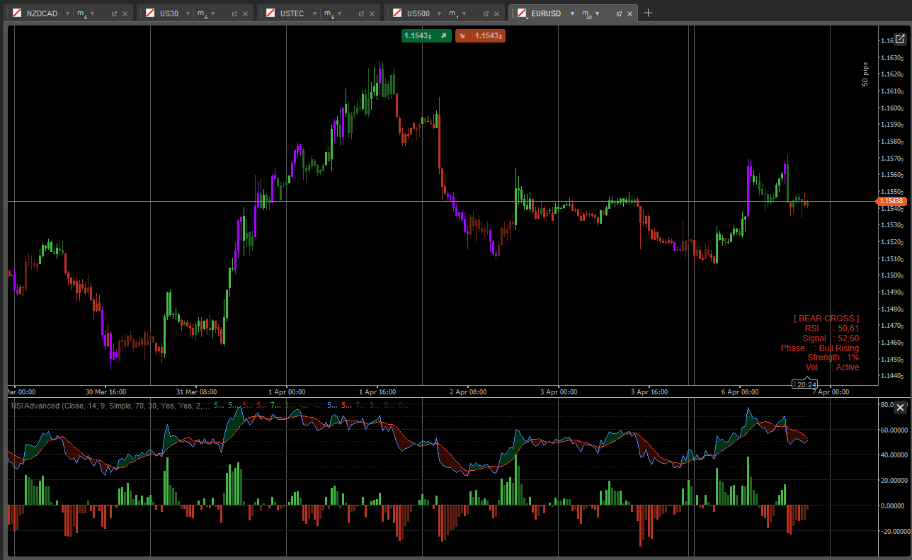Detach the NZDCAD chart into separate window

pyautogui.click(x=114, y=13)
